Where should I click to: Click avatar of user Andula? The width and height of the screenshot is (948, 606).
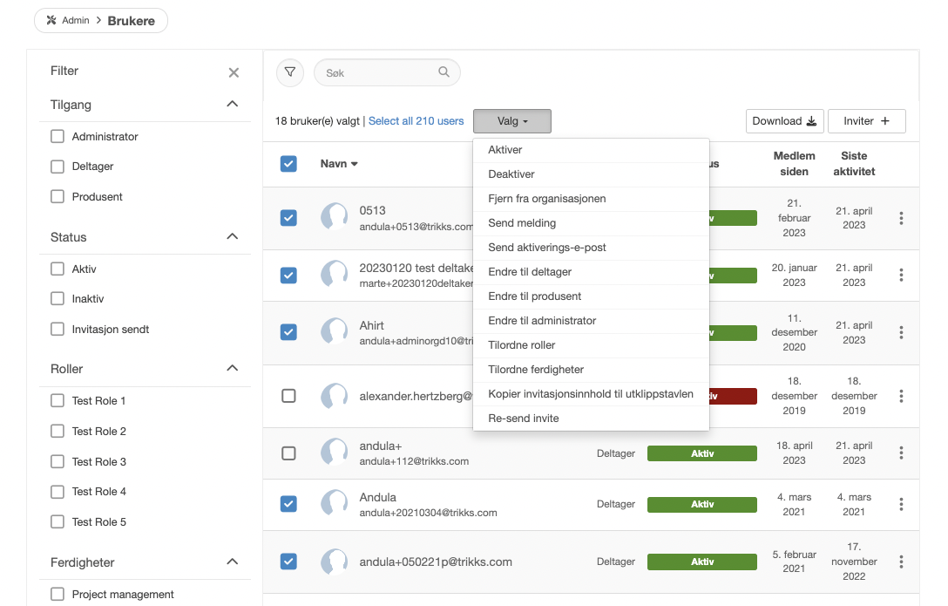tap(335, 504)
